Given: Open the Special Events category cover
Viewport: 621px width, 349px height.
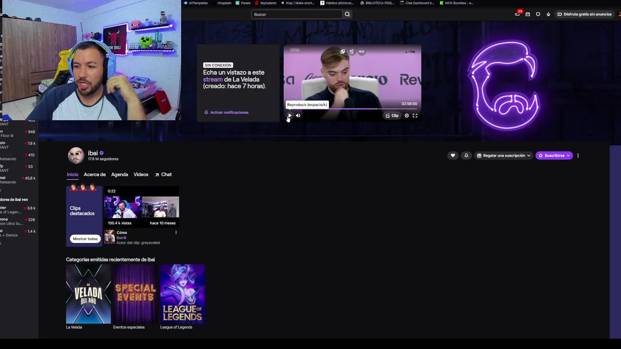Looking at the screenshot, I should [x=135, y=294].
